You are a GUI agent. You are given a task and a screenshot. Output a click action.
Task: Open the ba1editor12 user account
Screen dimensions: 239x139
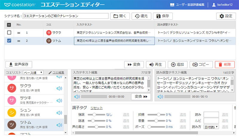pos(223,5)
